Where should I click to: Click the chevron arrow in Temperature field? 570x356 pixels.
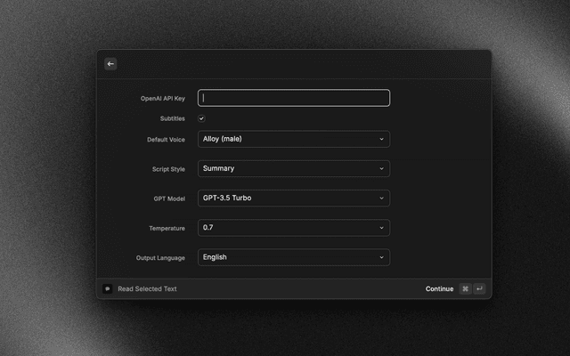tap(381, 228)
